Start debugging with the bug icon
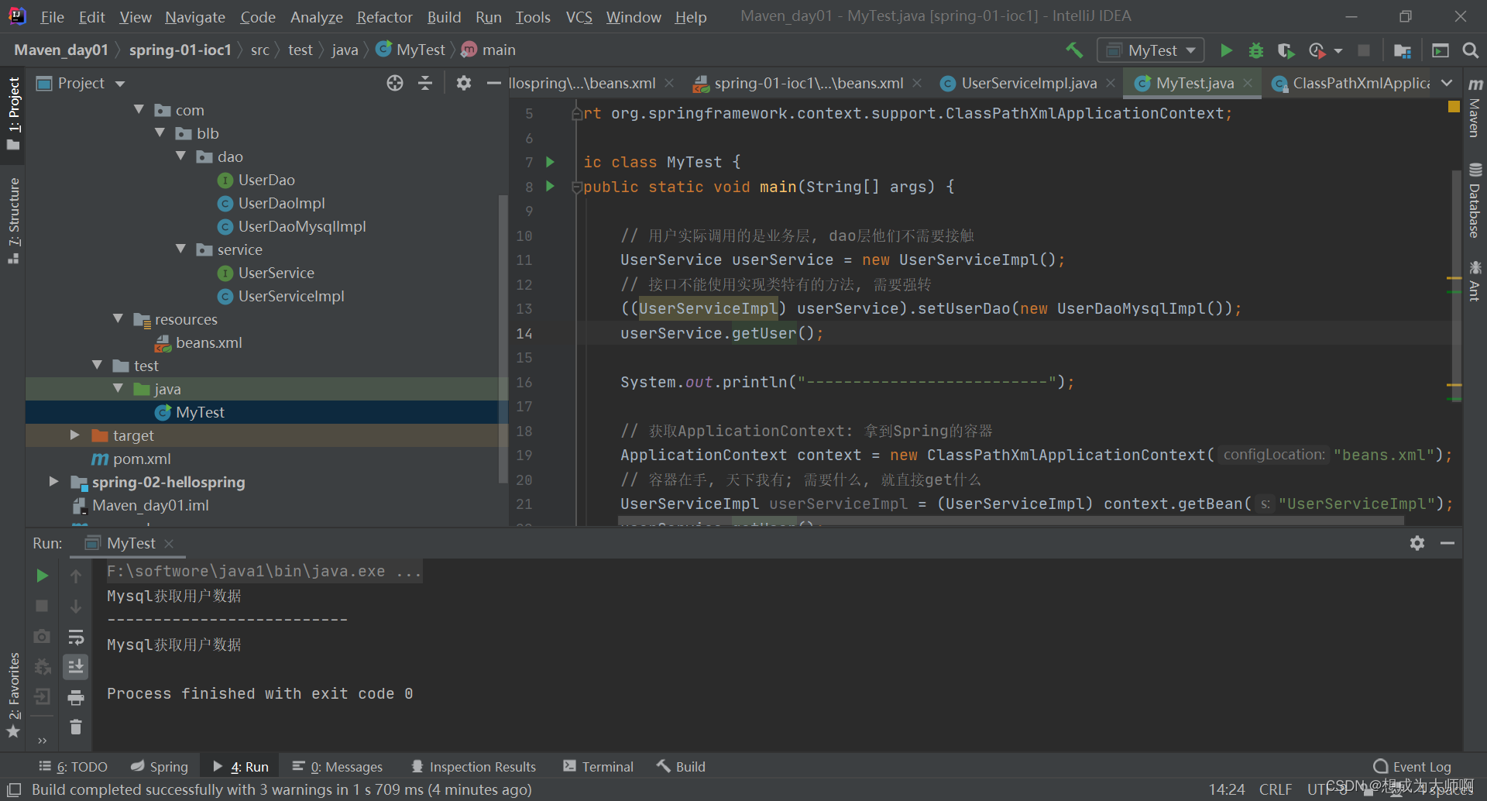The width and height of the screenshot is (1487, 801). 1255,50
